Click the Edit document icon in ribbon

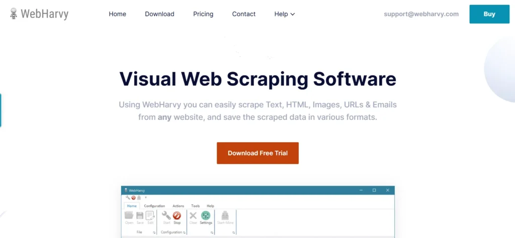pos(150,215)
